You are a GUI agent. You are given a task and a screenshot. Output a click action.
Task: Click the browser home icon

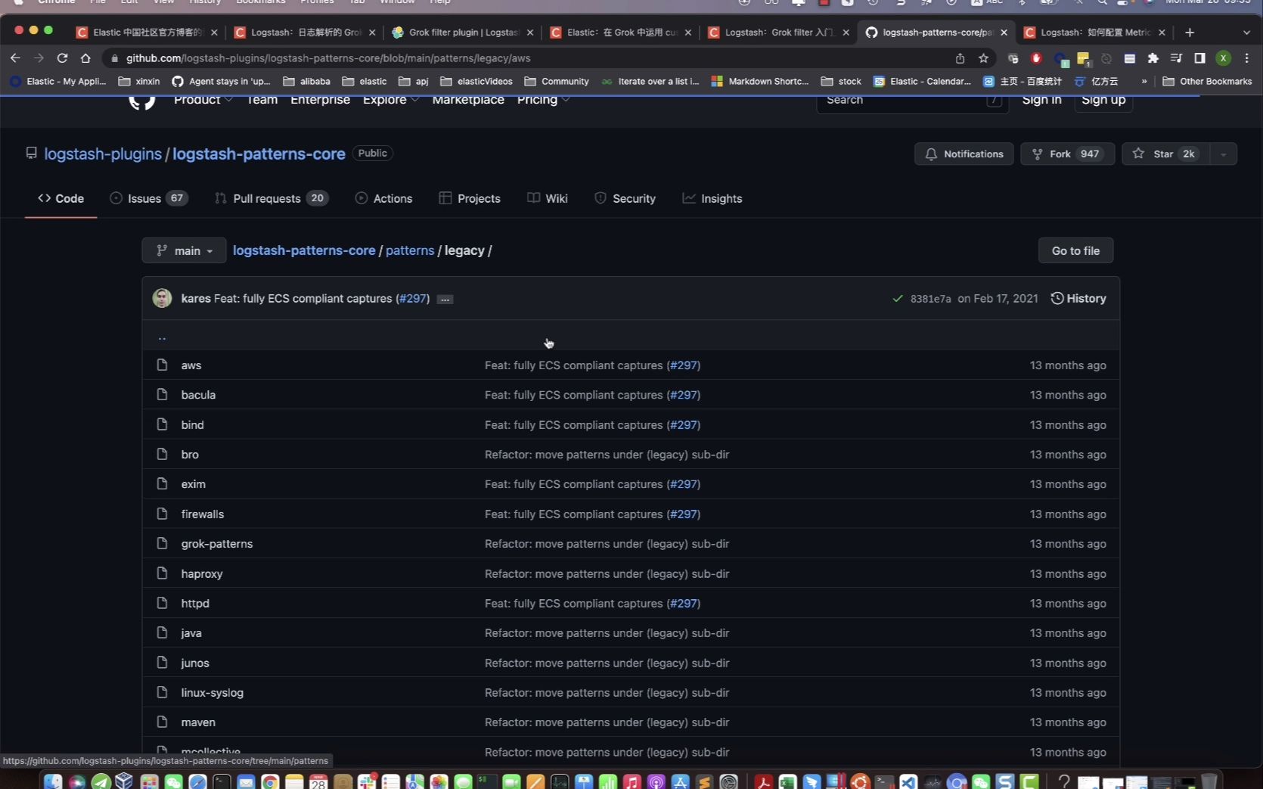[85, 58]
